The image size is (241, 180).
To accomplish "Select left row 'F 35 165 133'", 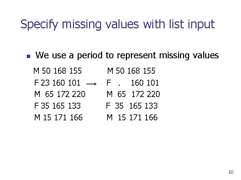I will pos(57,106).
